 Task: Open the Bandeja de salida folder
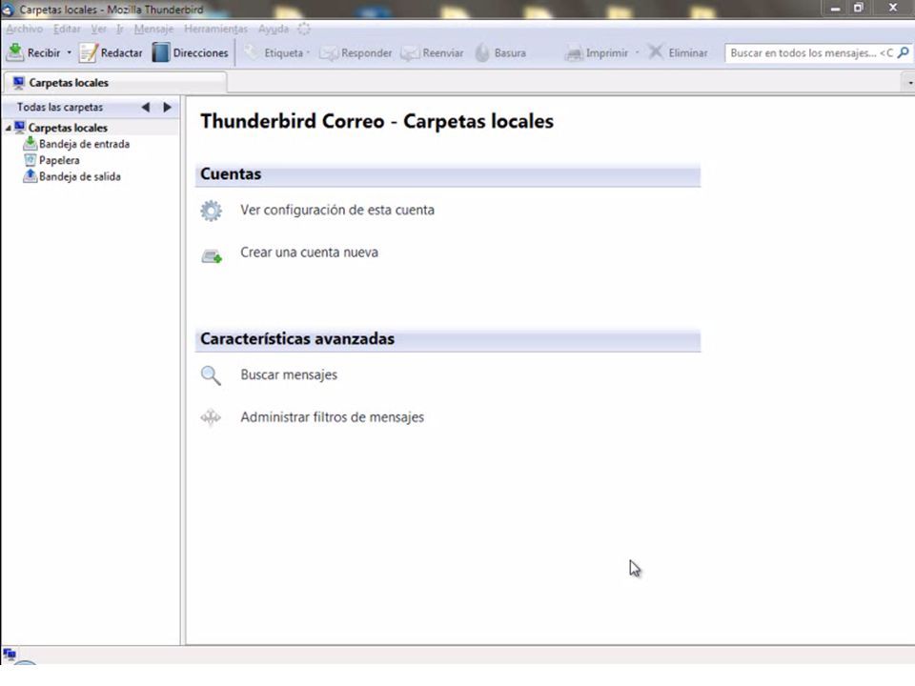pyautogui.click(x=79, y=177)
